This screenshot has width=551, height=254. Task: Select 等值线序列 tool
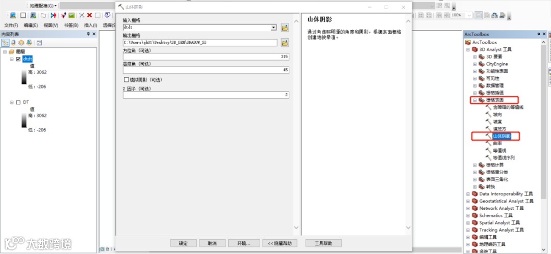click(504, 157)
